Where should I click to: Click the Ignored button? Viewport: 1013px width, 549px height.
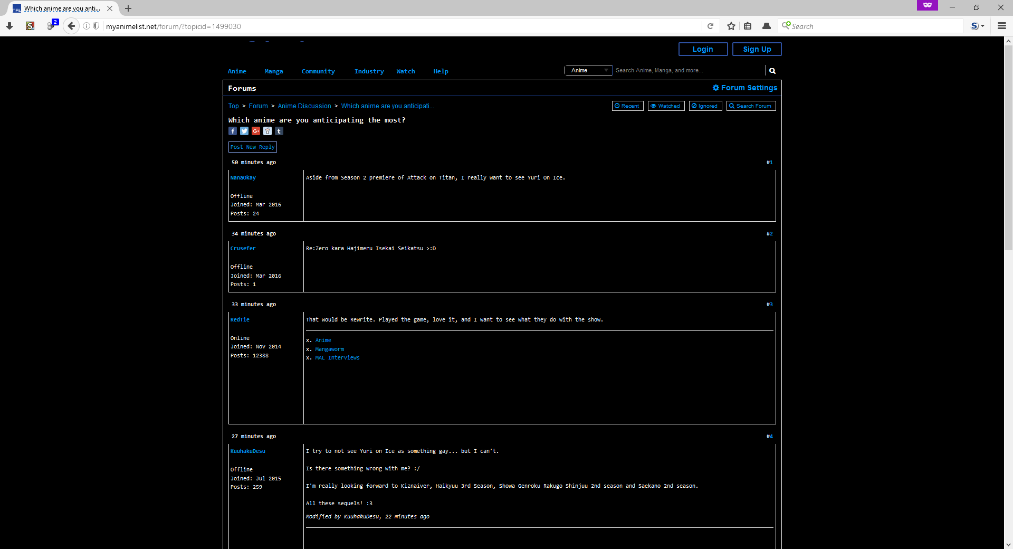pos(705,106)
